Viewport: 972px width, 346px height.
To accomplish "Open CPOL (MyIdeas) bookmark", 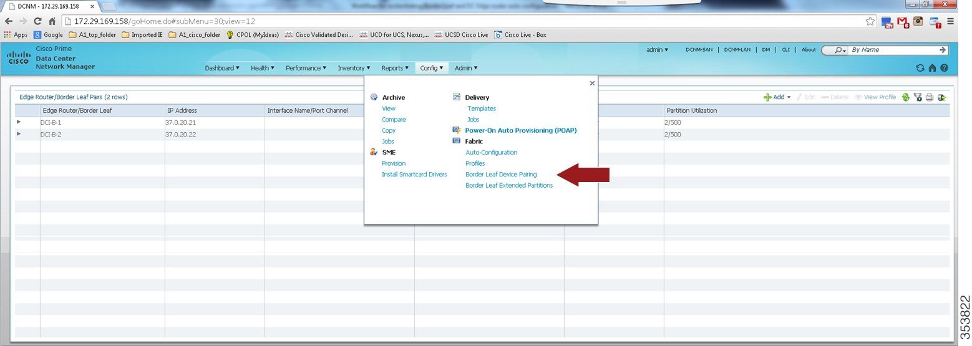I will tap(253, 35).
